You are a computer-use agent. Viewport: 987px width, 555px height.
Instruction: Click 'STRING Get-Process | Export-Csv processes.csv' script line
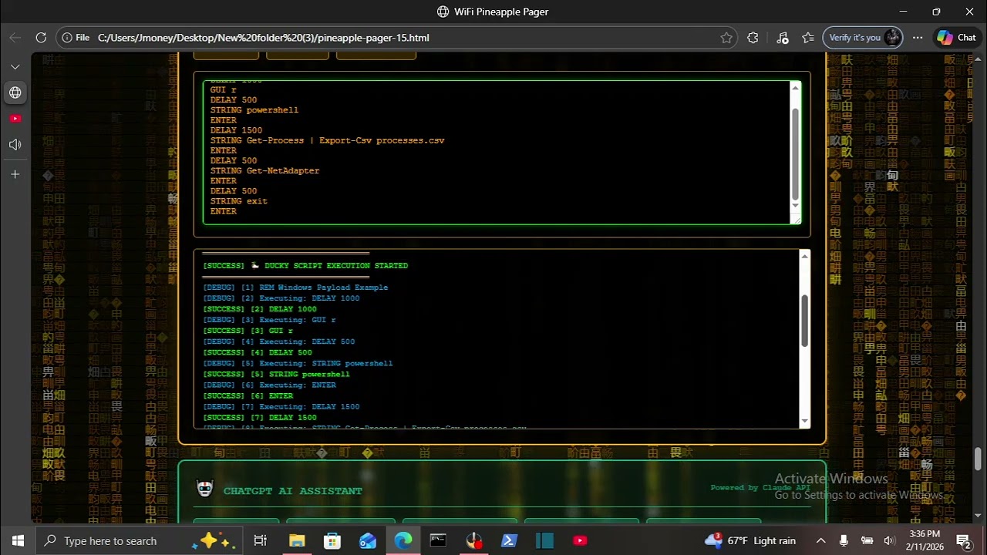327,140
